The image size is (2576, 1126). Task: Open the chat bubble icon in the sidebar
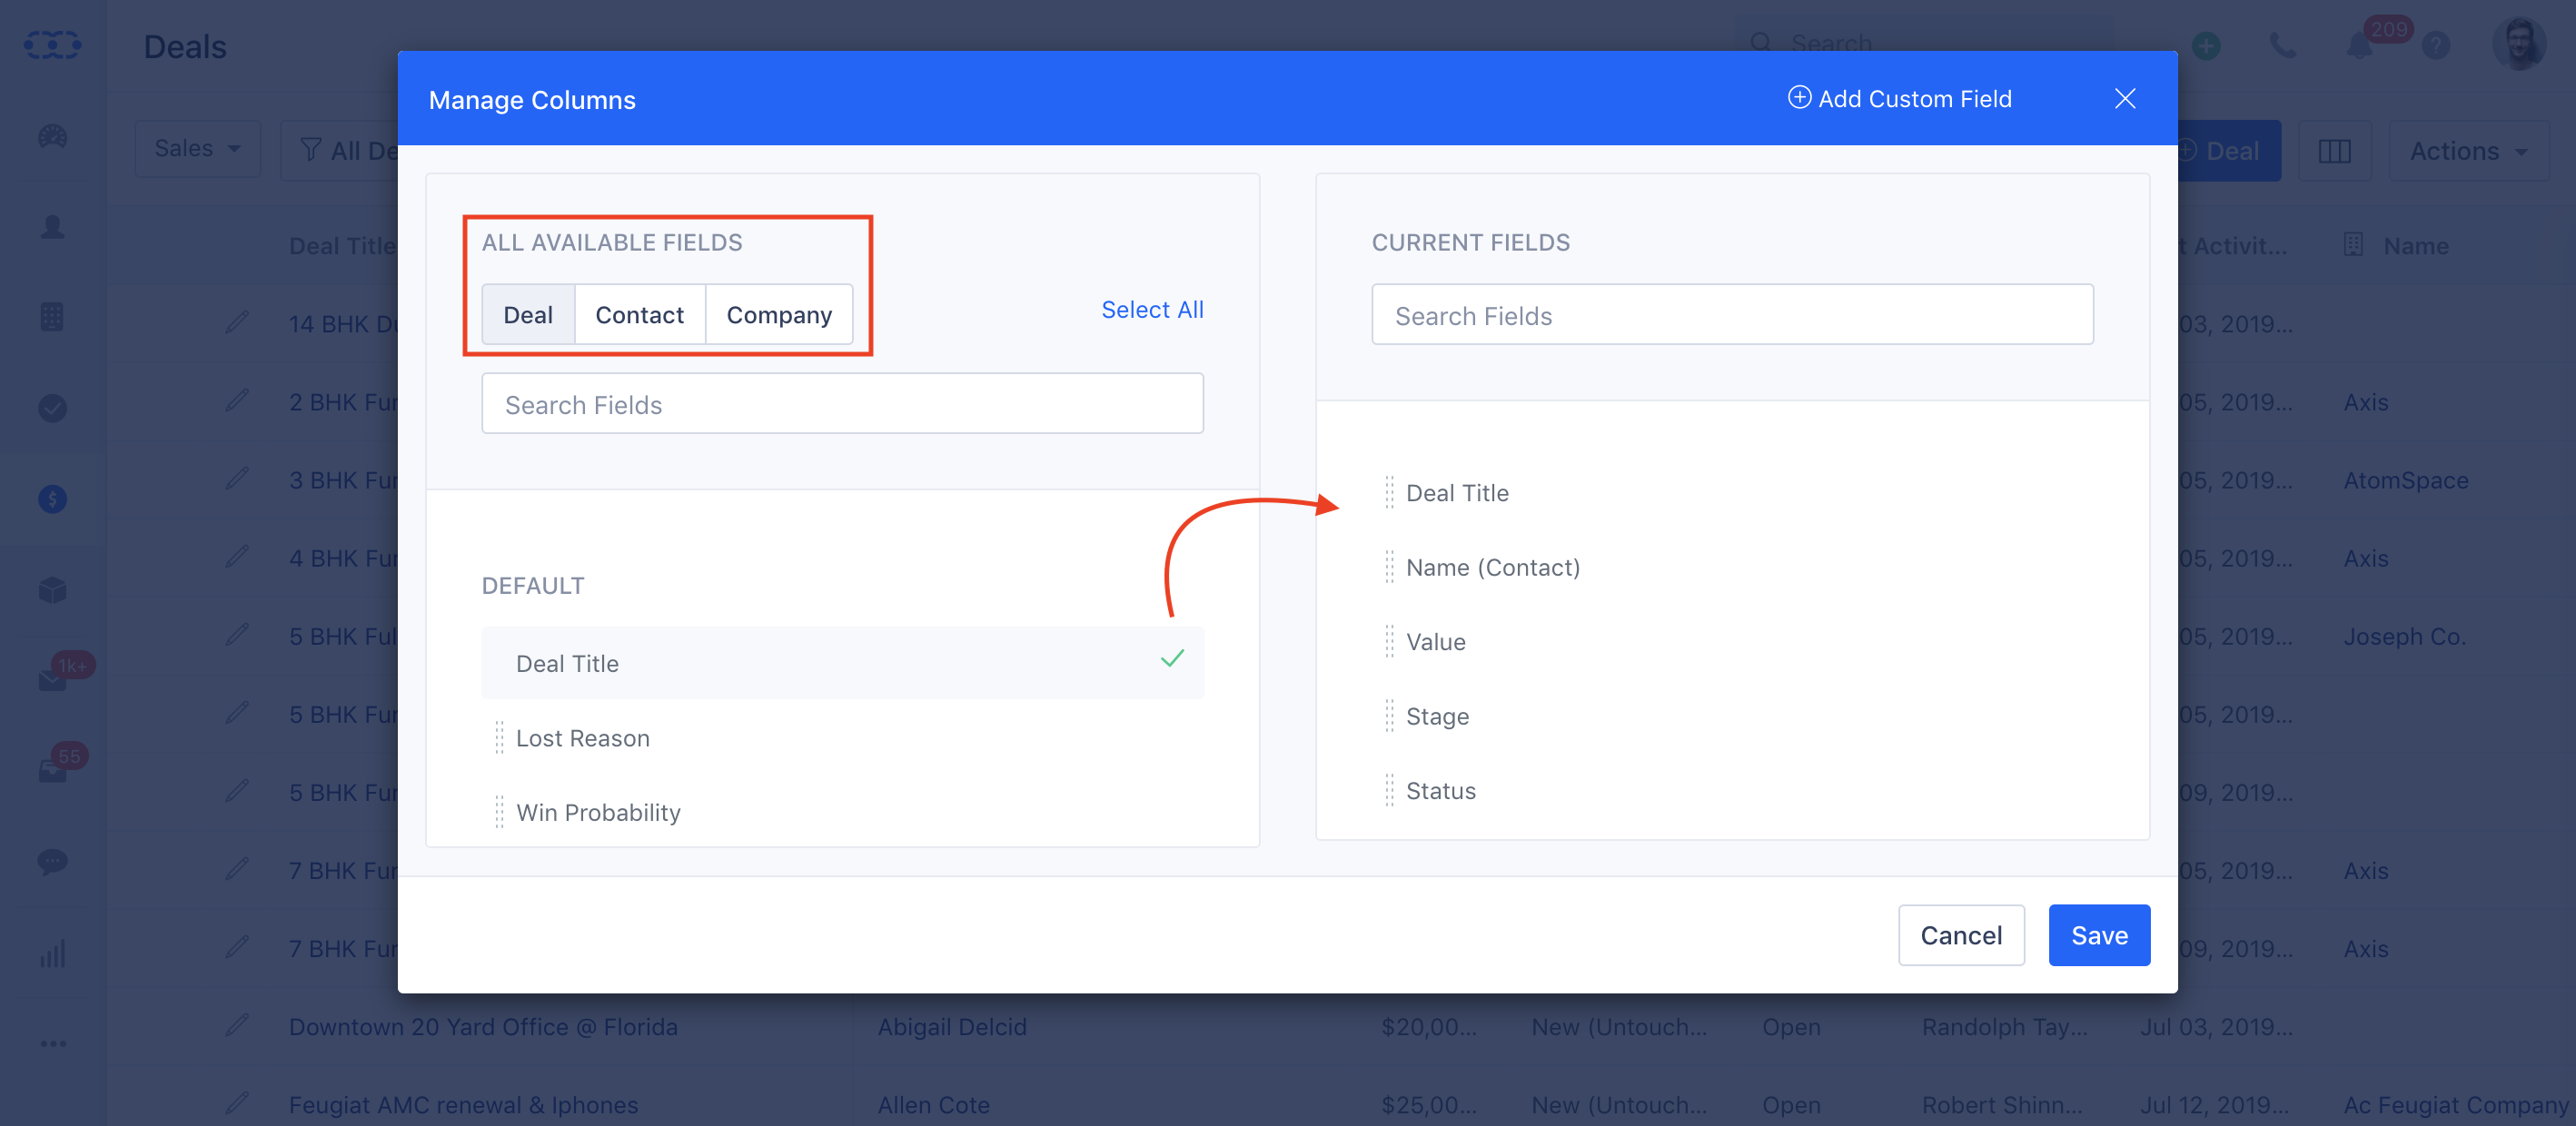click(52, 861)
